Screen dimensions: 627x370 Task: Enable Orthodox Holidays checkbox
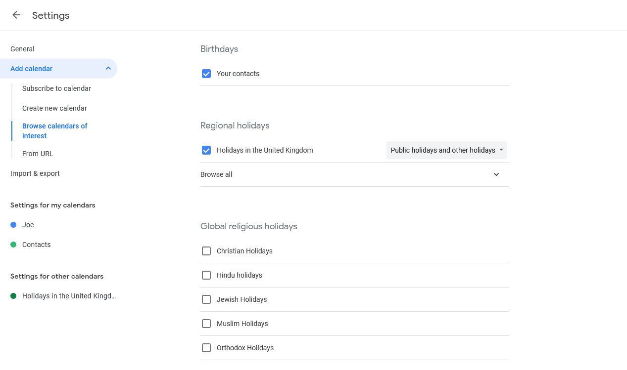click(x=206, y=348)
